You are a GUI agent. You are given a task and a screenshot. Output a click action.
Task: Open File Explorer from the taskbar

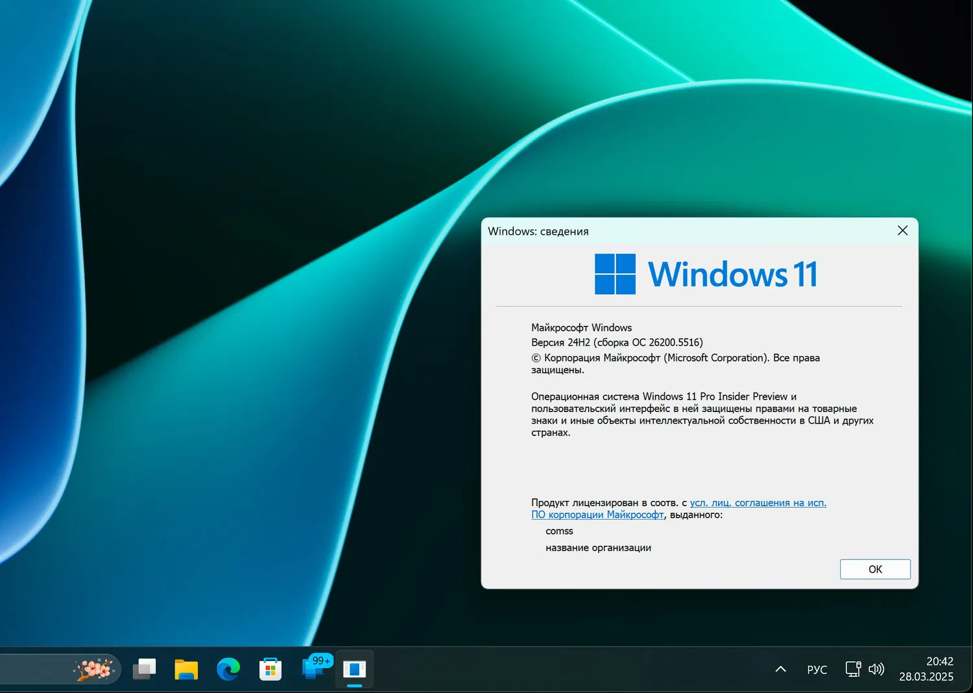186,668
